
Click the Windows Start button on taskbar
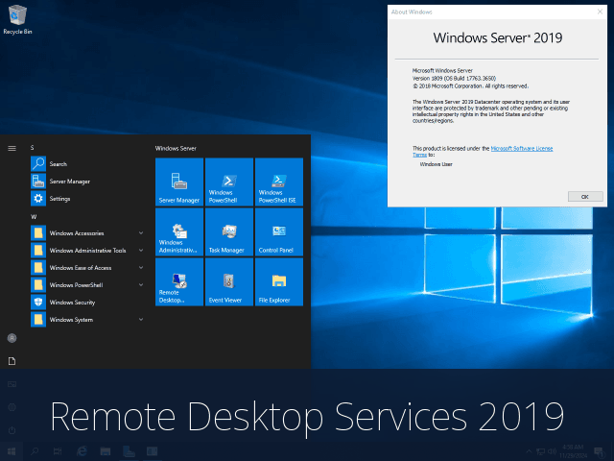(12, 451)
